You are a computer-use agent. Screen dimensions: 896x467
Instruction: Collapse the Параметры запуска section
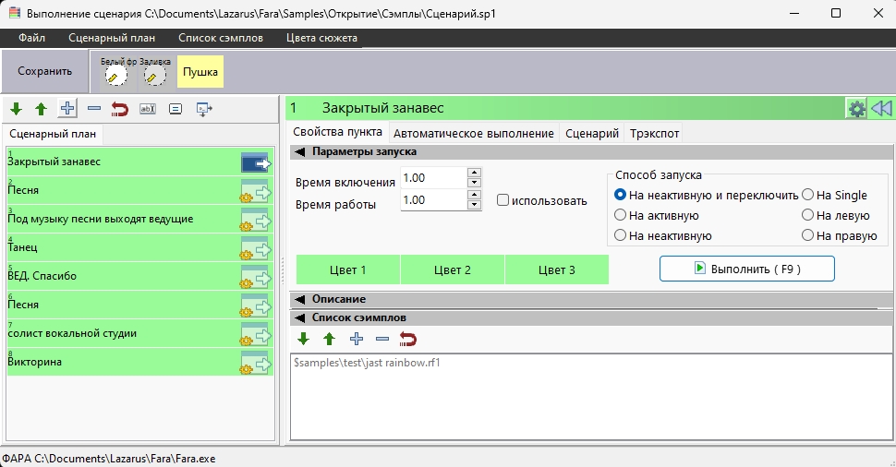299,152
